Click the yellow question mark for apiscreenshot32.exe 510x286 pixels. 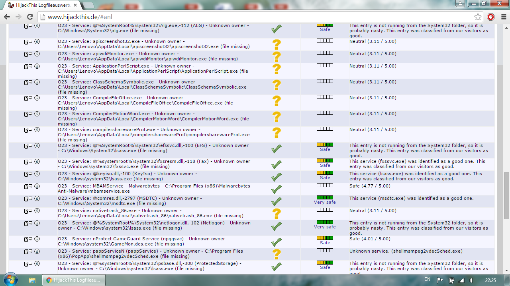[x=277, y=44]
